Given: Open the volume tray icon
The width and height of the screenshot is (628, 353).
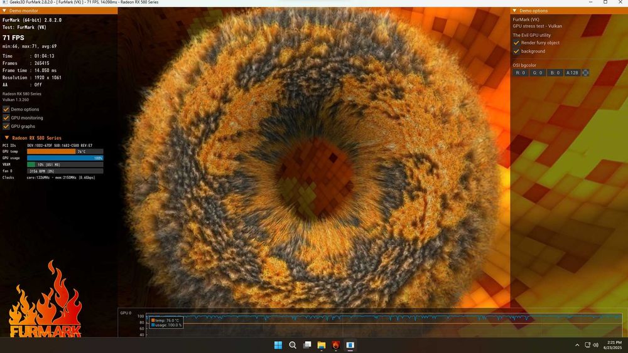Looking at the screenshot, I should [x=595, y=345].
